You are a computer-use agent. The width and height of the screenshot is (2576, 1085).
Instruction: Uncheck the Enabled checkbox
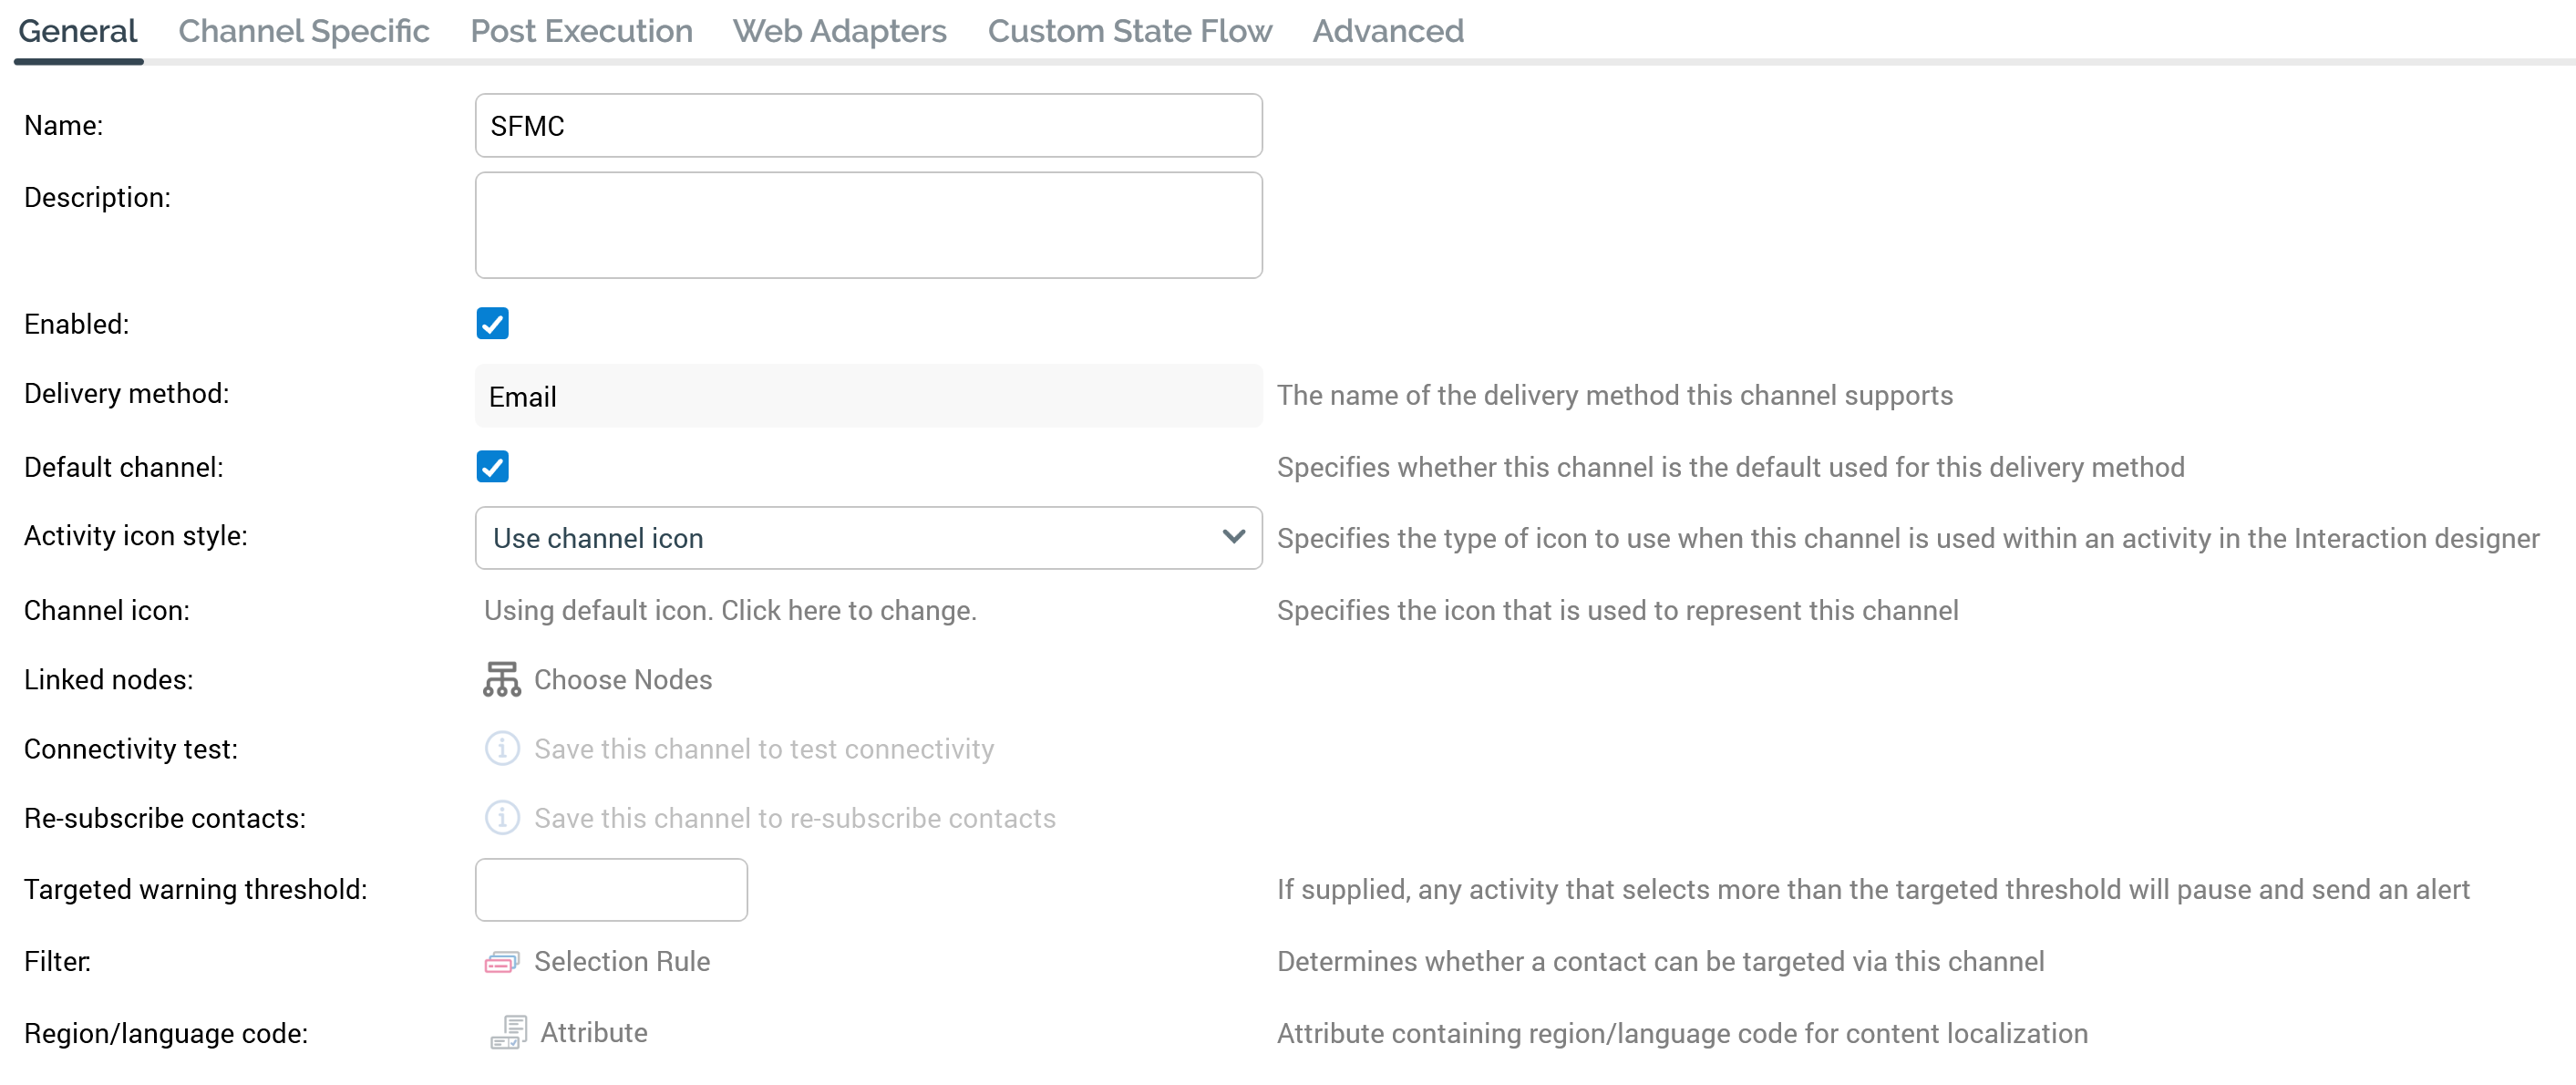click(x=492, y=324)
